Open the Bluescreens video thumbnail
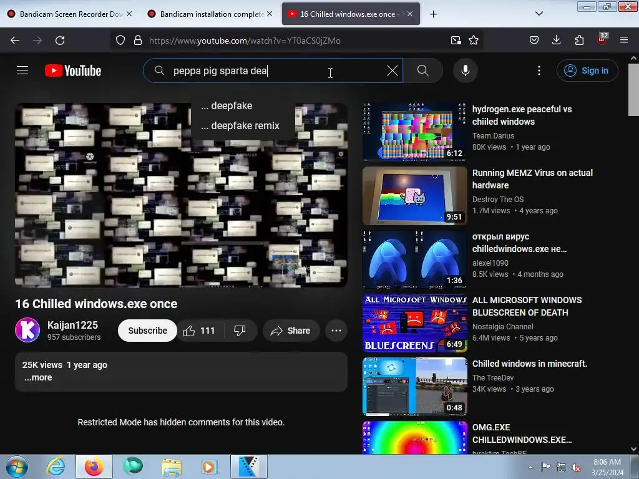 point(414,322)
